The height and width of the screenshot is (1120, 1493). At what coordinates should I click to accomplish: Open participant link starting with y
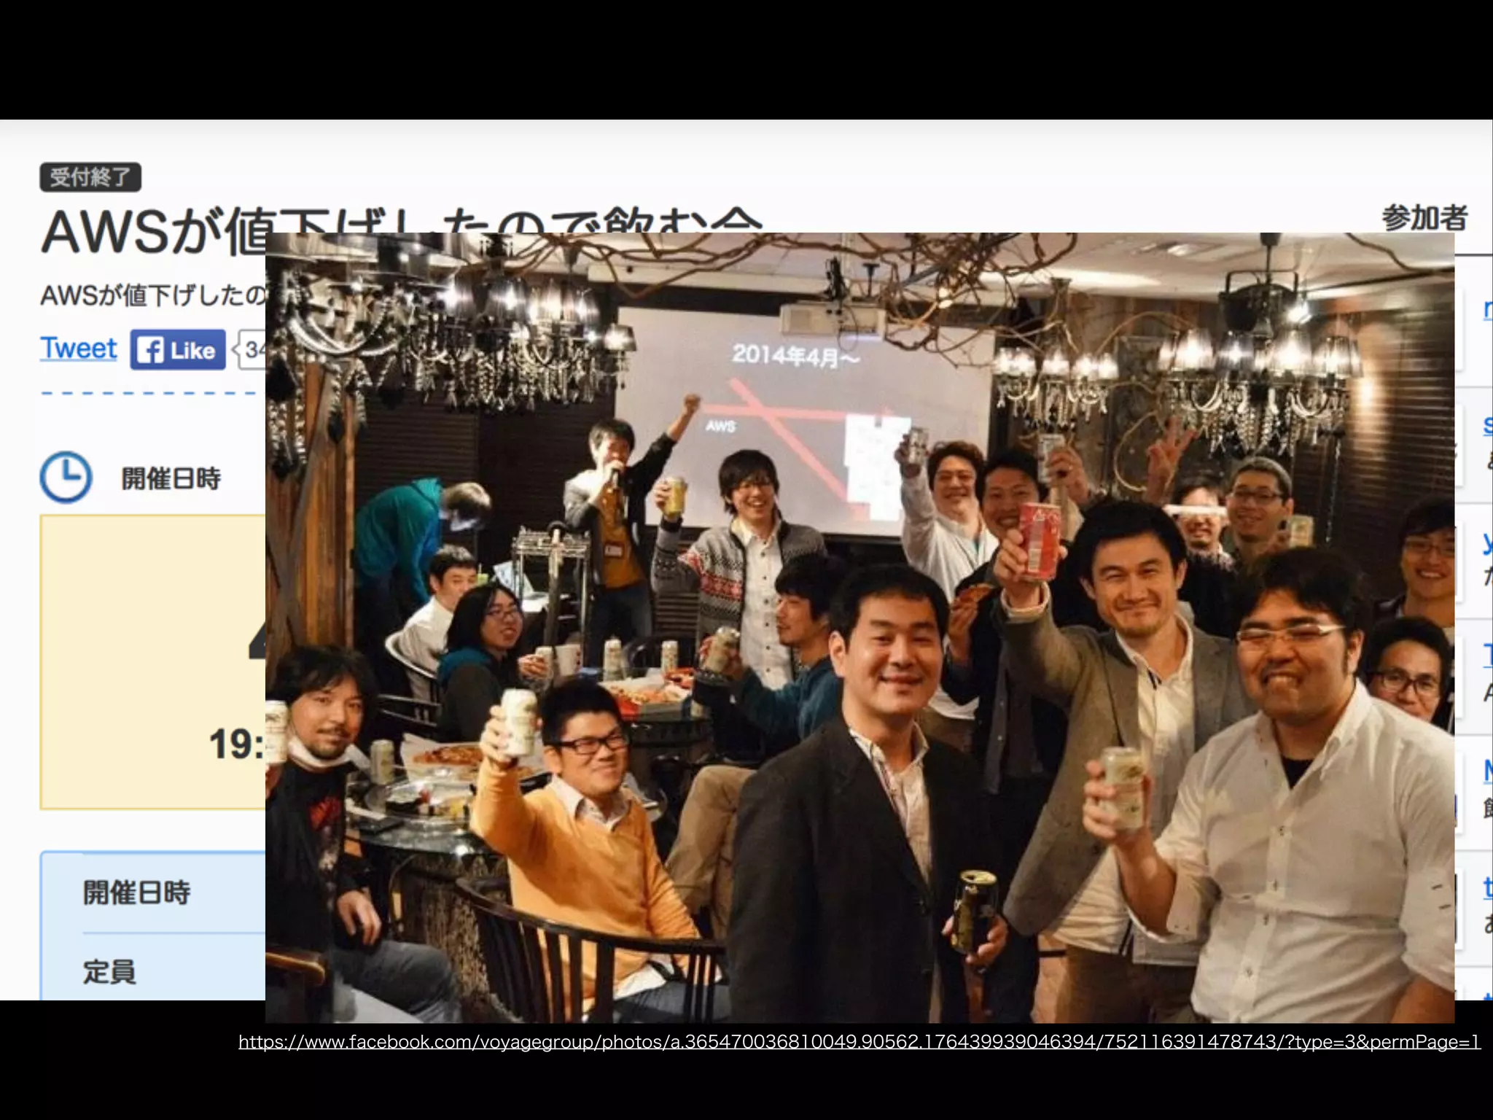[1487, 542]
